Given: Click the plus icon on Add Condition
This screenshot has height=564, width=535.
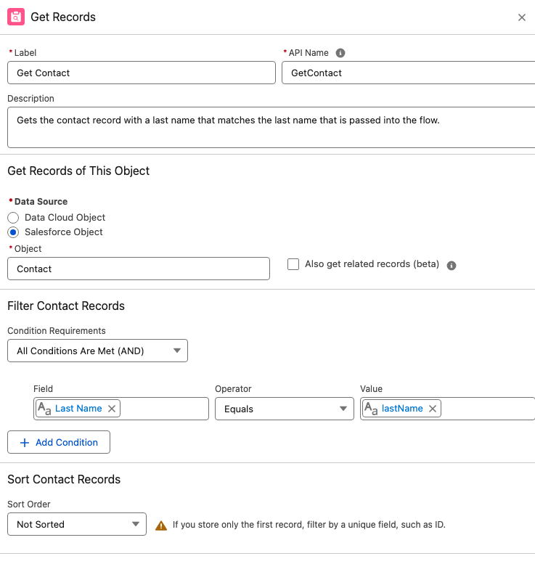Looking at the screenshot, I should tap(25, 443).
